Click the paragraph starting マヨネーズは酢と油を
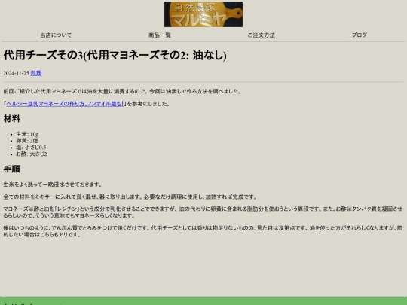The image size is (407, 305). (x=203, y=212)
